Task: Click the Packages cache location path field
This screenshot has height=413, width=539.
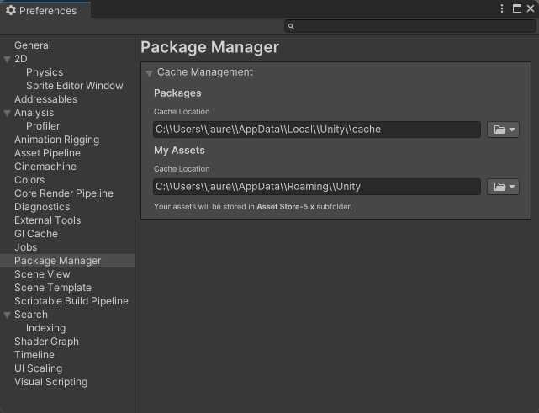Action: click(316, 130)
